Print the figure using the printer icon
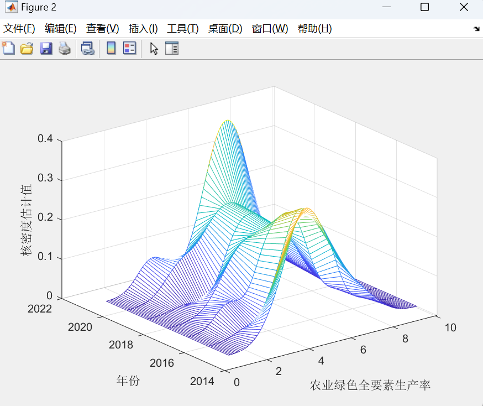Image resolution: width=483 pixels, height=406 pixels. pyautogui.click(x=65, y=49)
